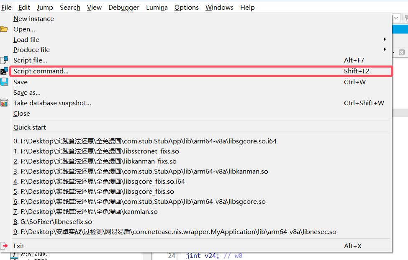Open the Debugger menu
This screenshot has height=260, width=408.
(123, 7)
